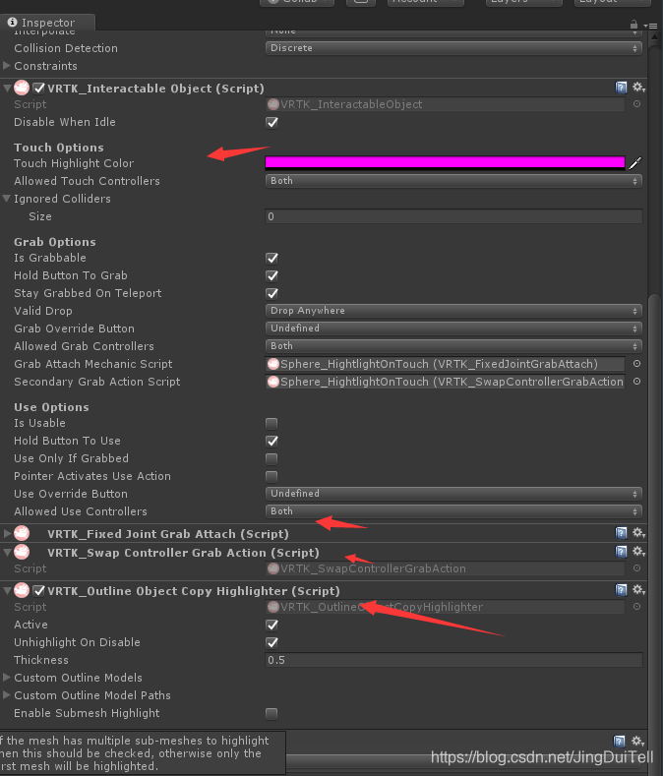Open Allowed Touch Controllers dropdown
The width and height of the screenshot is (663, 776).
453,181
